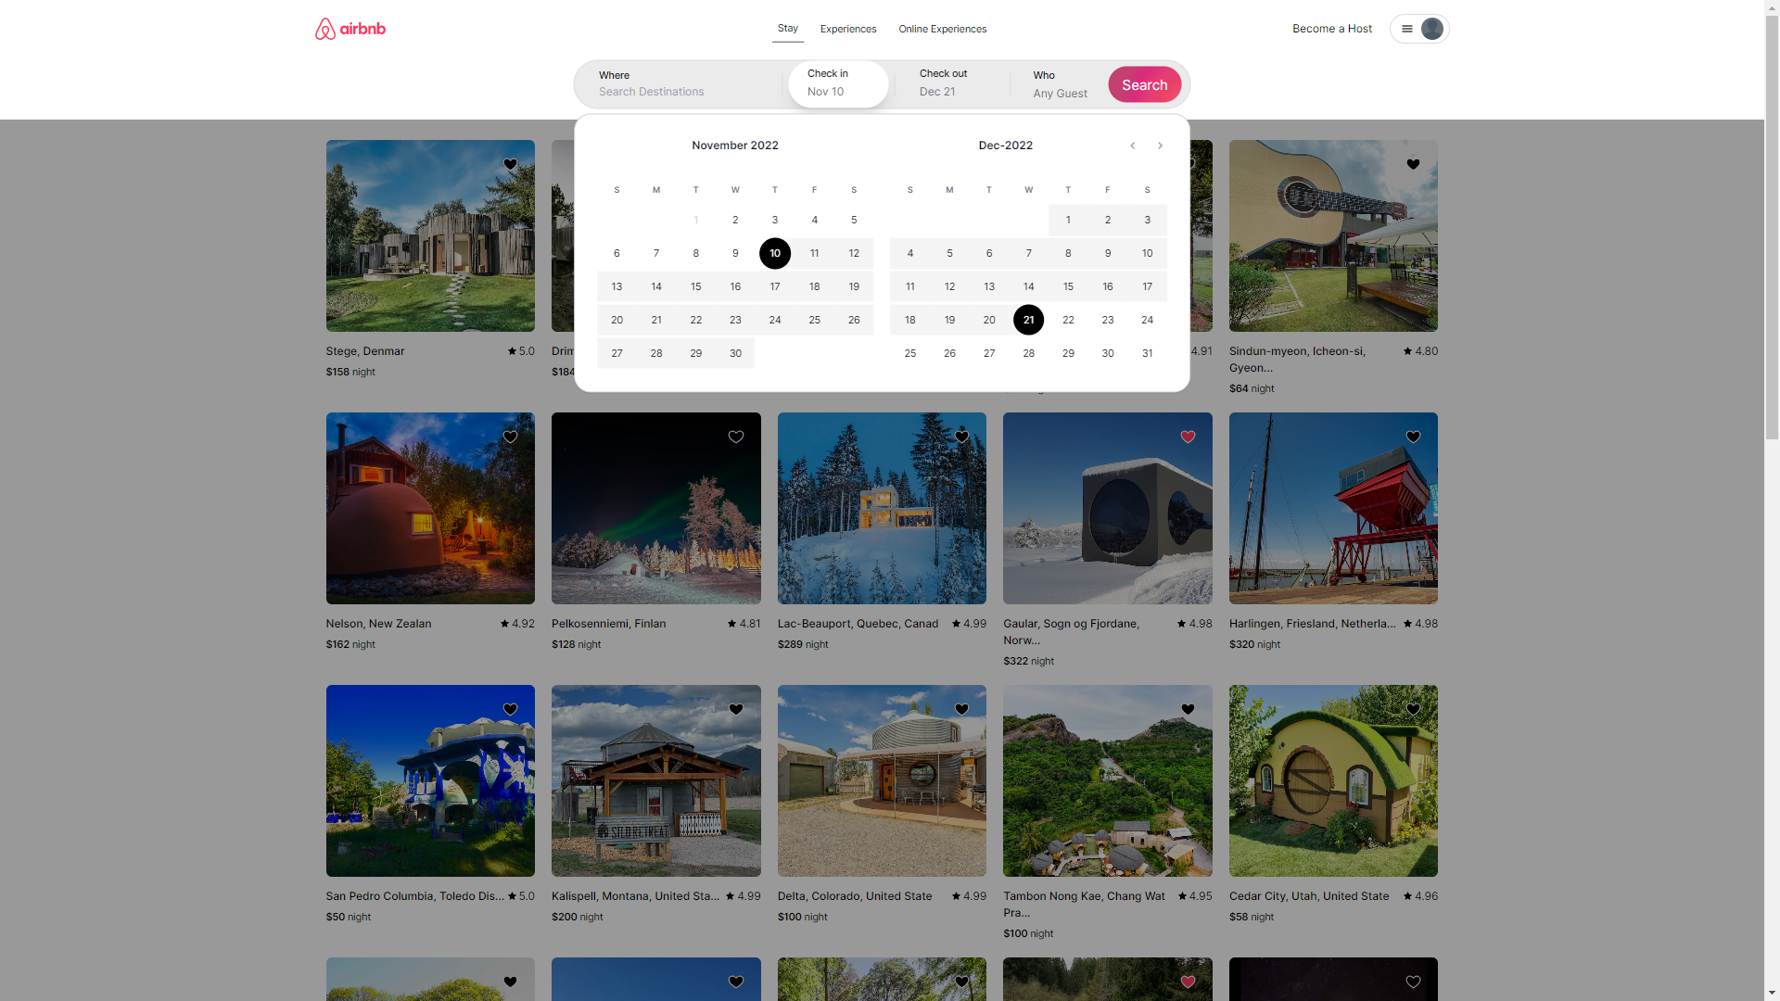Switch to the Experiences tab
The image size is (1780, 1001).
coord(847,29)
